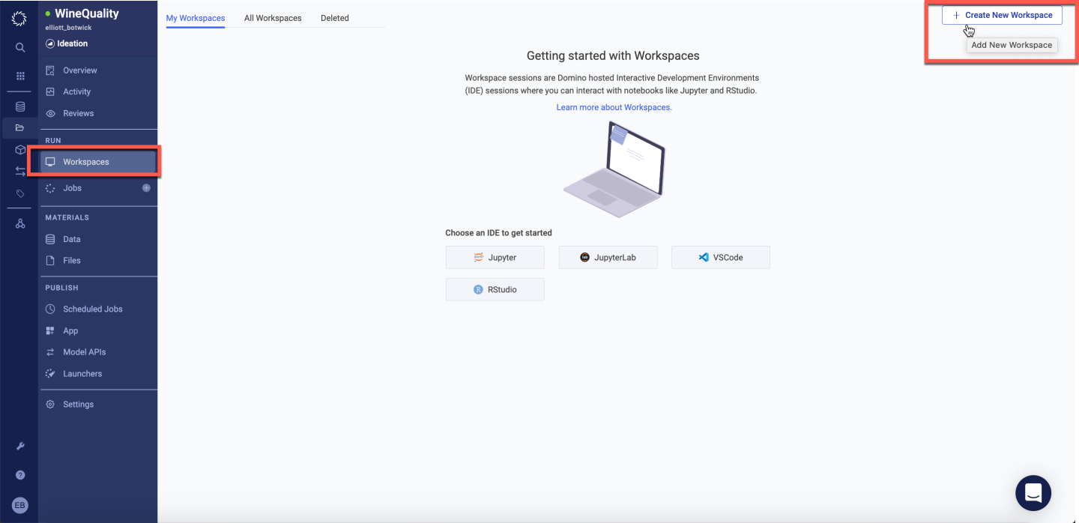This screenshot has height=523, width=1079.
Task: Select the Scheduled Jobs clock icon
Action: [49, 308]
